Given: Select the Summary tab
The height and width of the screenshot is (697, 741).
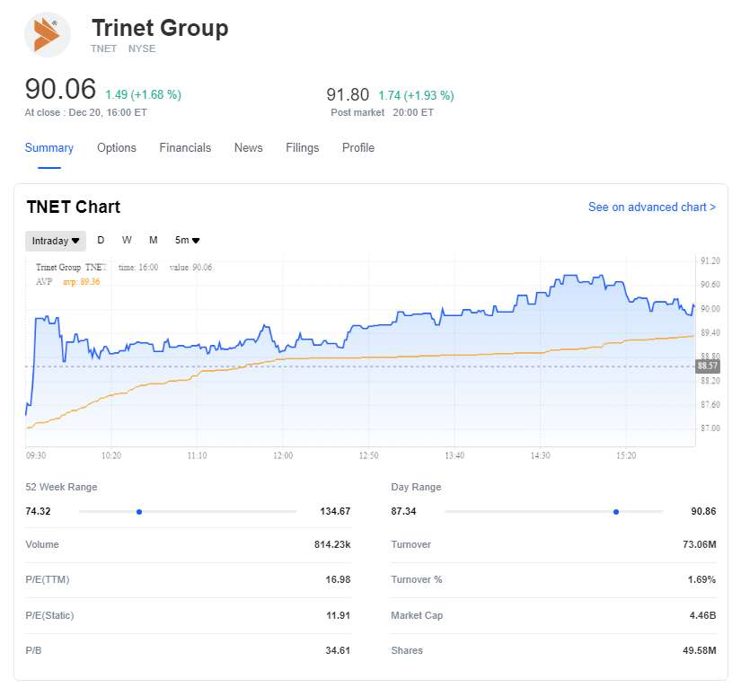Looking at the screenshot, I should [49, 148].
